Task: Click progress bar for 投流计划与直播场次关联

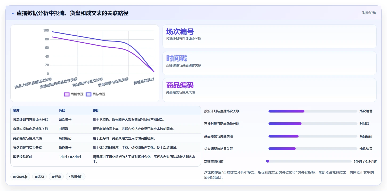Action: click(x=313, y=111)
